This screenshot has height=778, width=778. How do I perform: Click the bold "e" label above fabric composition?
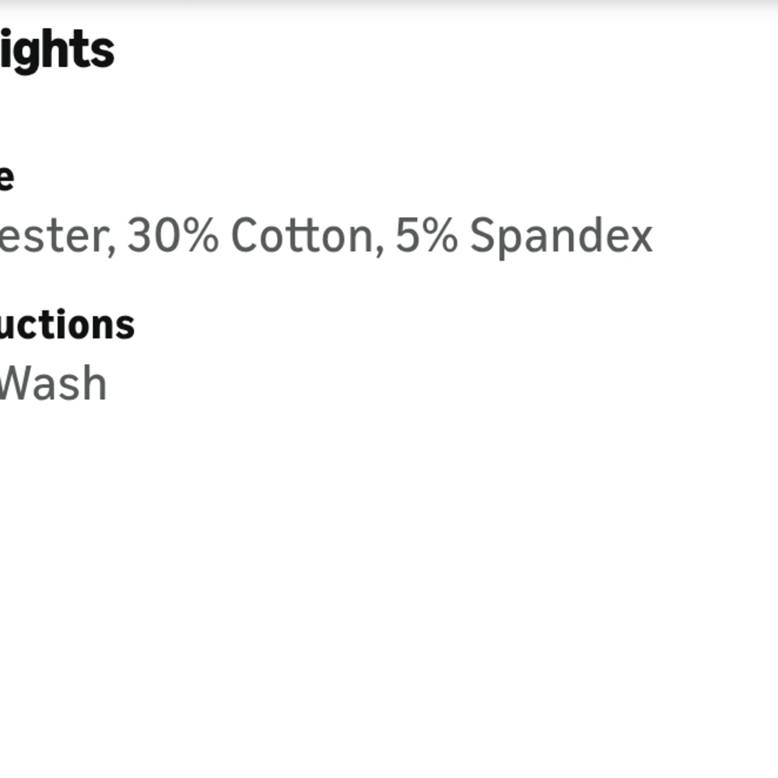click(5, 177)
